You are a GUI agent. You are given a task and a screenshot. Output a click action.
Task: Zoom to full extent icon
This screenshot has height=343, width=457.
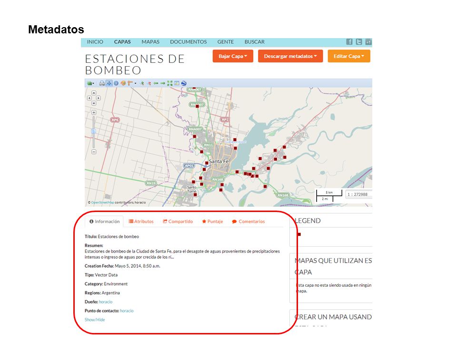tap(169, 83)
